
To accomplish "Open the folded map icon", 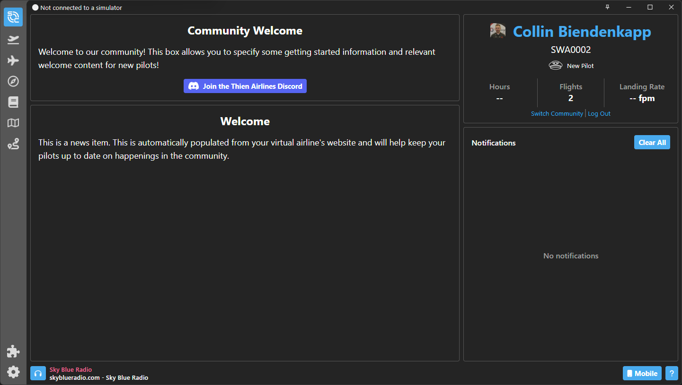I will pyautogui.click(x=13, y=123).
